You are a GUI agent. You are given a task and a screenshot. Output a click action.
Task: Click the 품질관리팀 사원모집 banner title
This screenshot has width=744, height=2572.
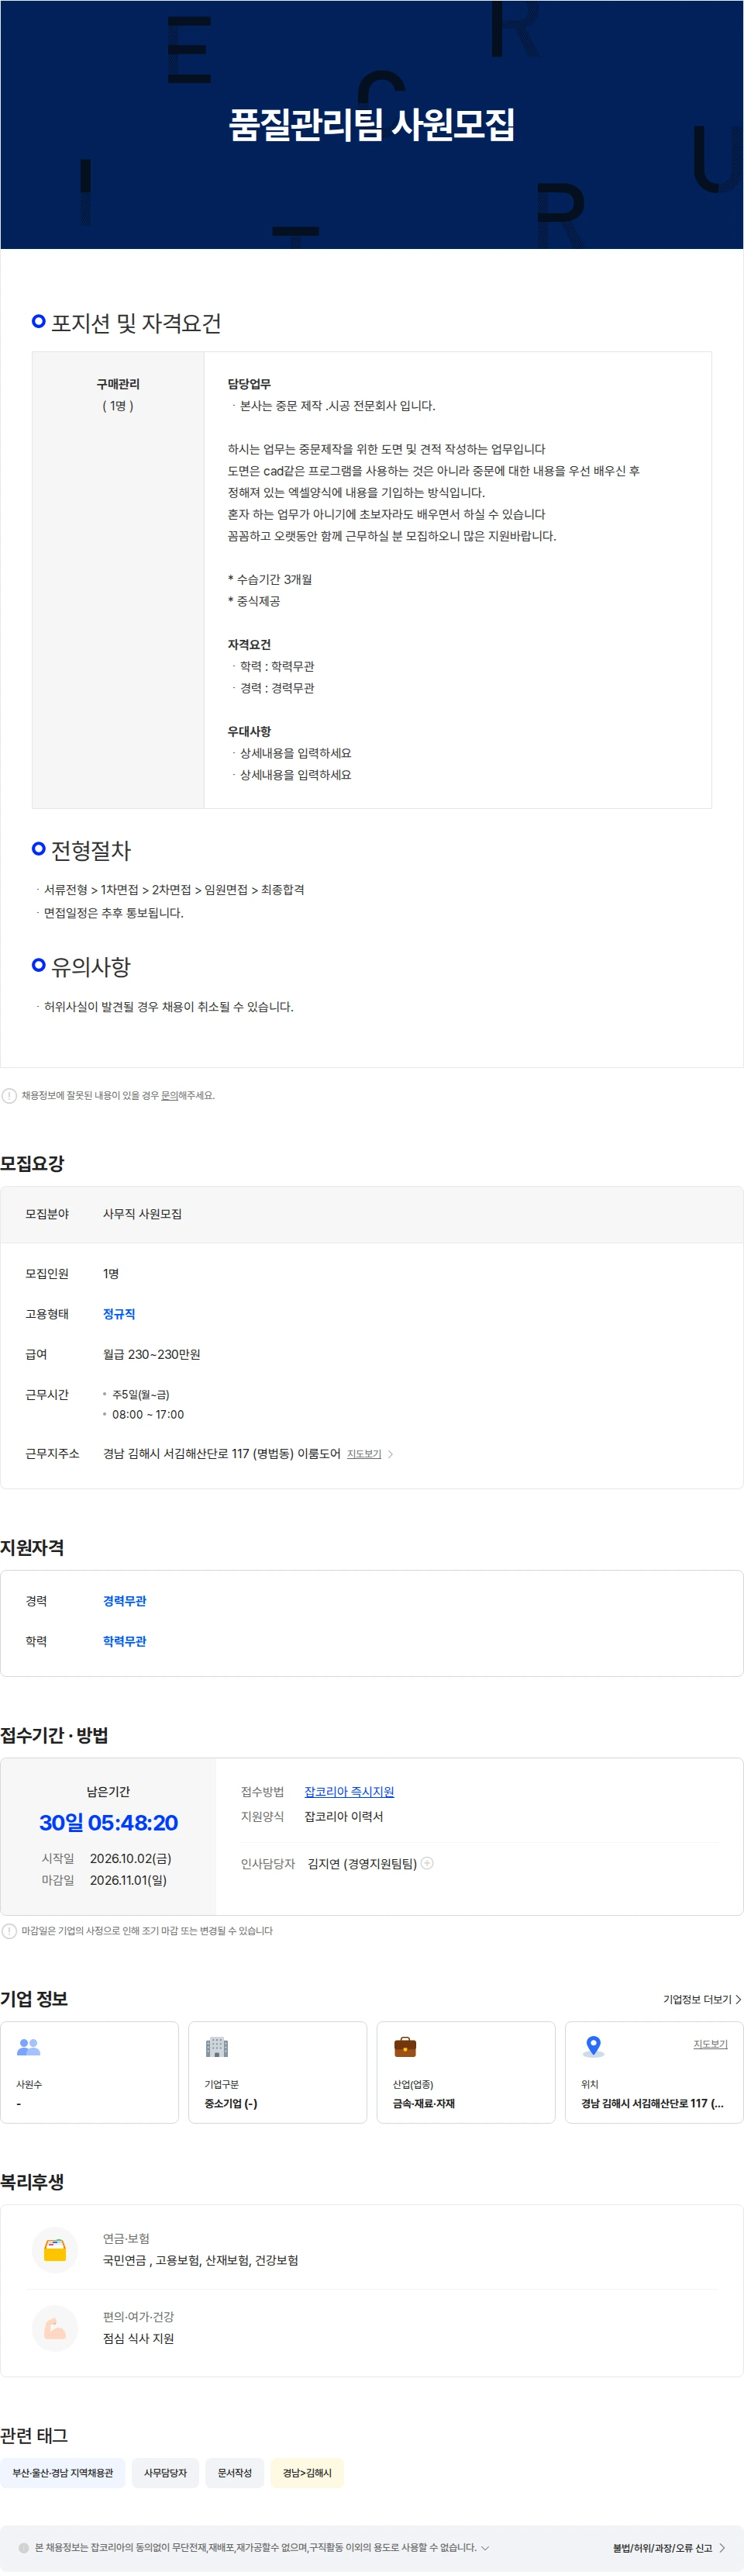pos(372,124)
